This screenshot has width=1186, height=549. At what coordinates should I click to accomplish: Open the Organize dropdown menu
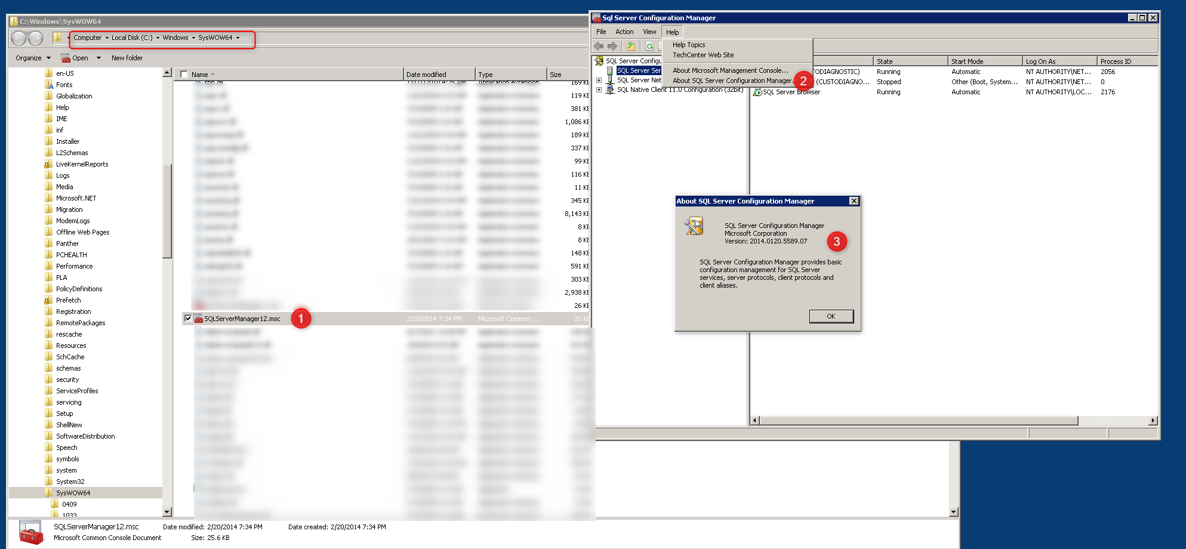(33, 58)
